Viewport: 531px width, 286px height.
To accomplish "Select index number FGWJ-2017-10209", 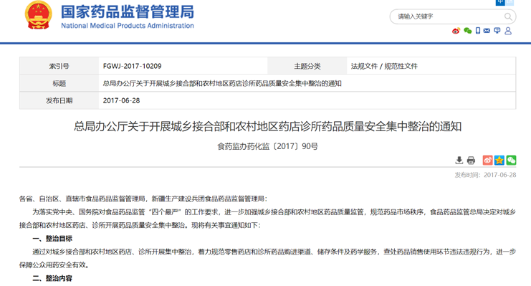I will [x=132, y=66].
